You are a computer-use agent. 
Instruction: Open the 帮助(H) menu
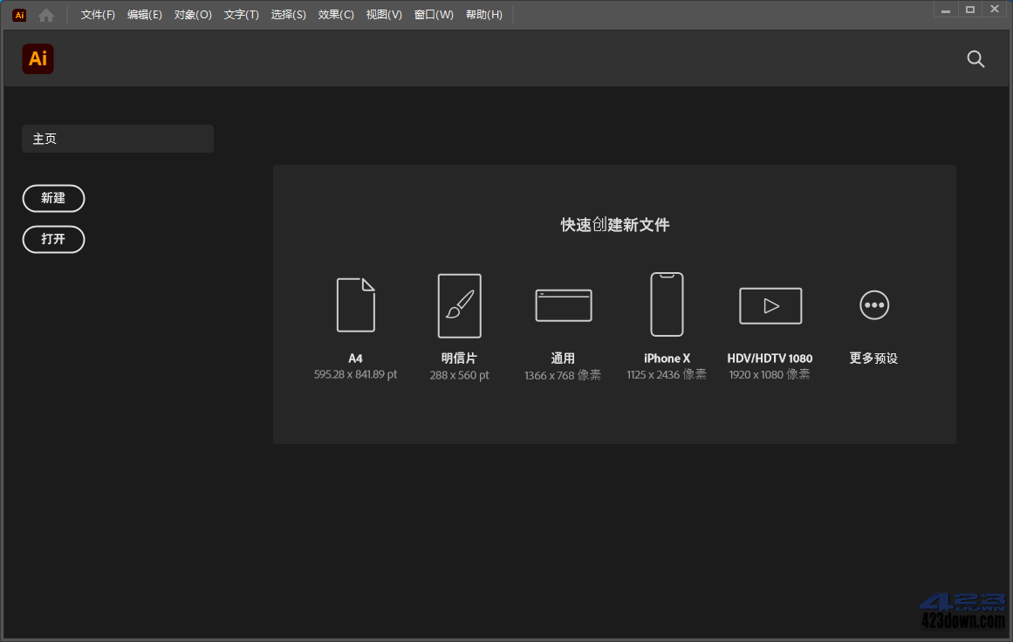pos(484,14)
